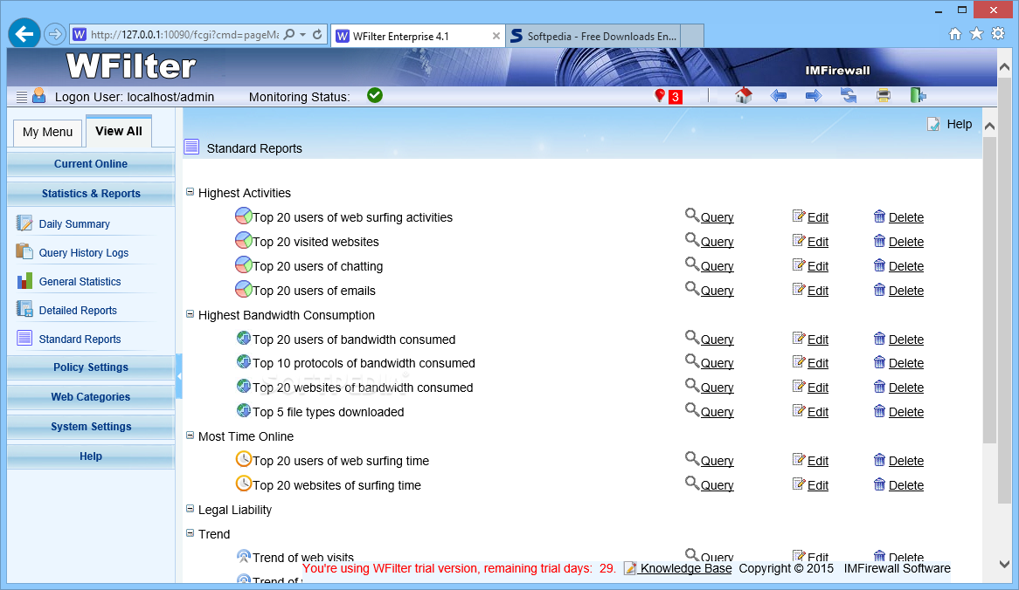Viewport: 1019px width, 590px height.
Task: Open Daily Summary report
Action: tap(74, 224)
